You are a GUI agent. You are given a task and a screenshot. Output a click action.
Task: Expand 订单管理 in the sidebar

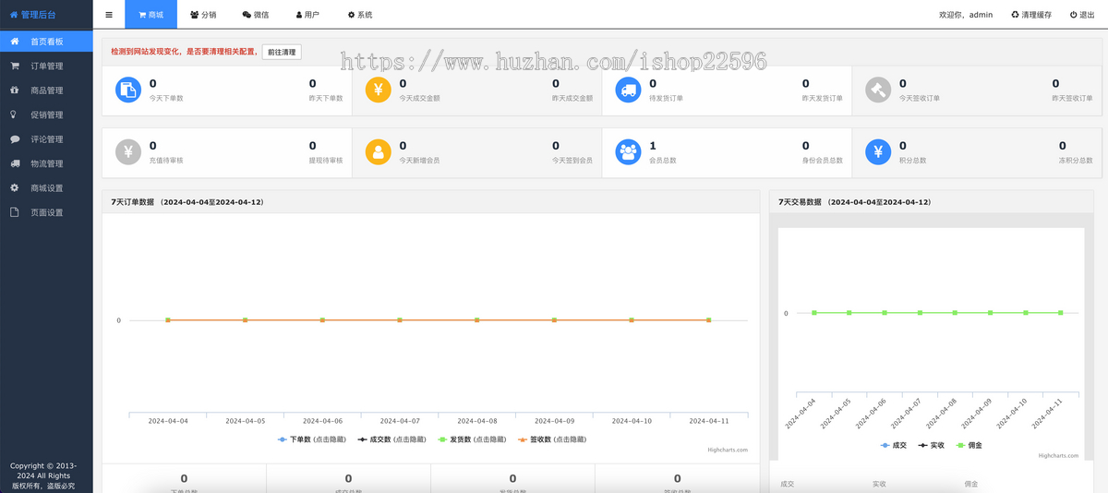(x=46, y=66)
